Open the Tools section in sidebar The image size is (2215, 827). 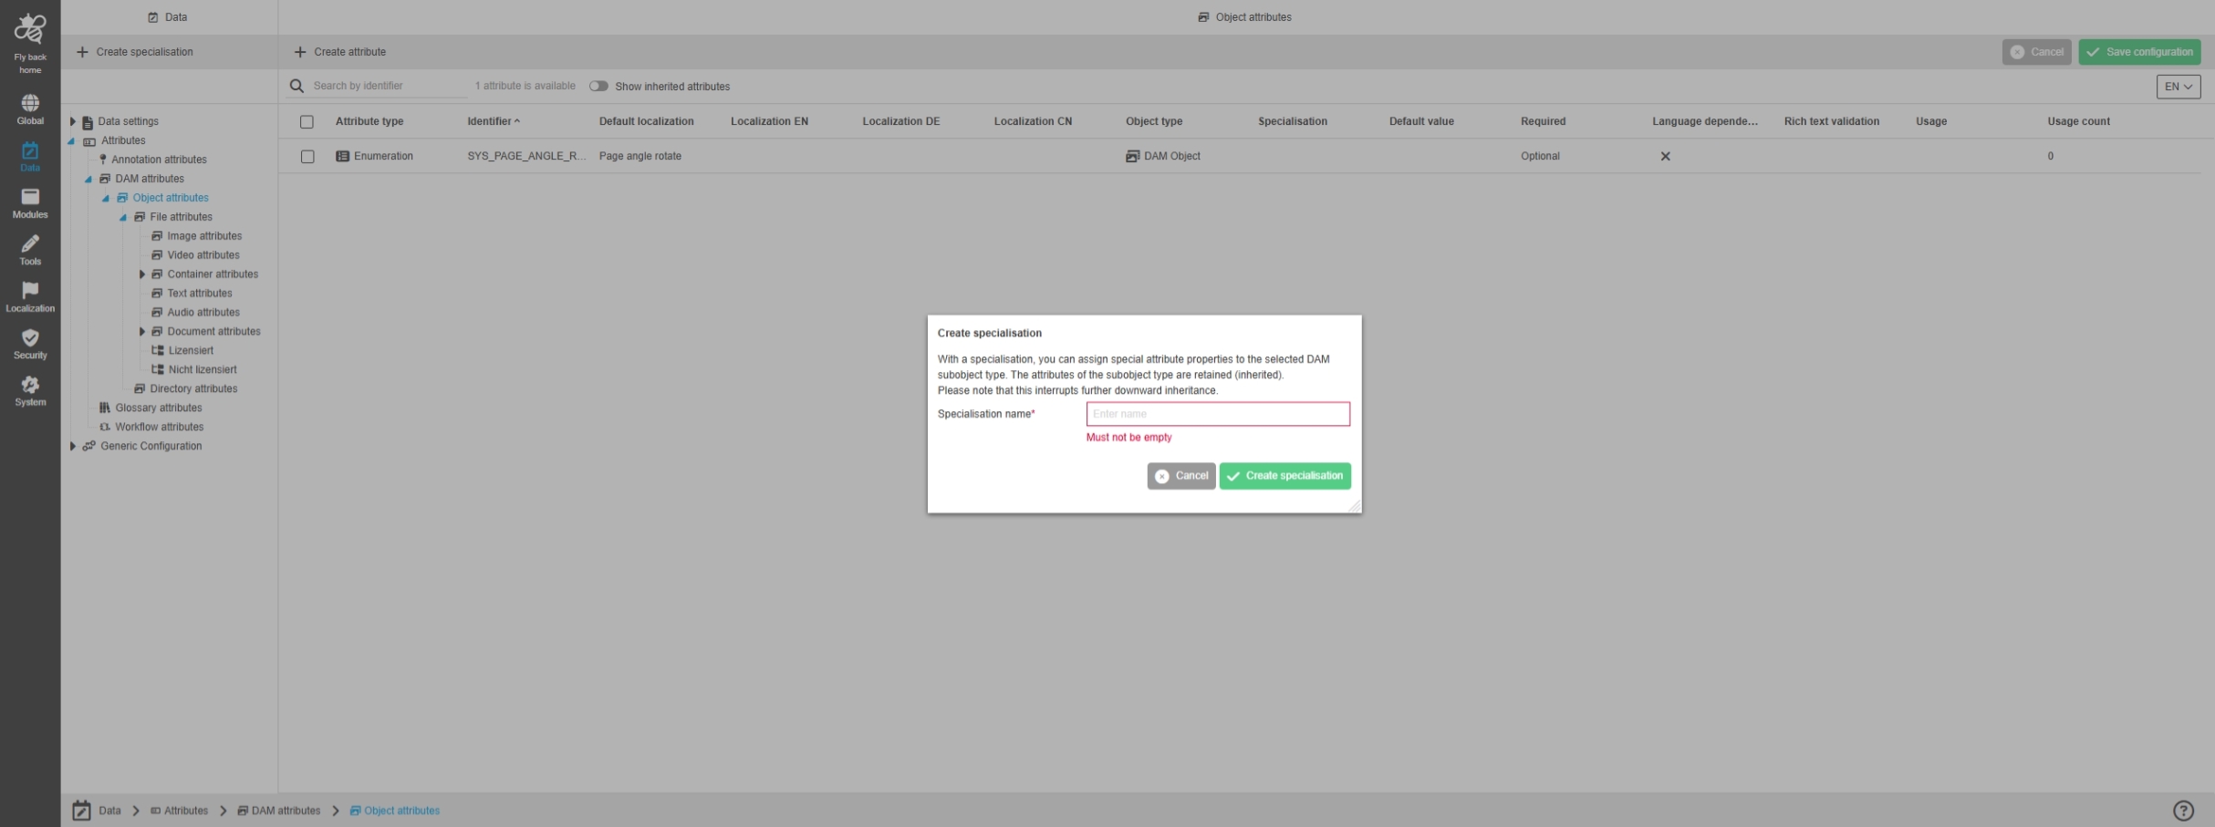[x=30, y=251]
